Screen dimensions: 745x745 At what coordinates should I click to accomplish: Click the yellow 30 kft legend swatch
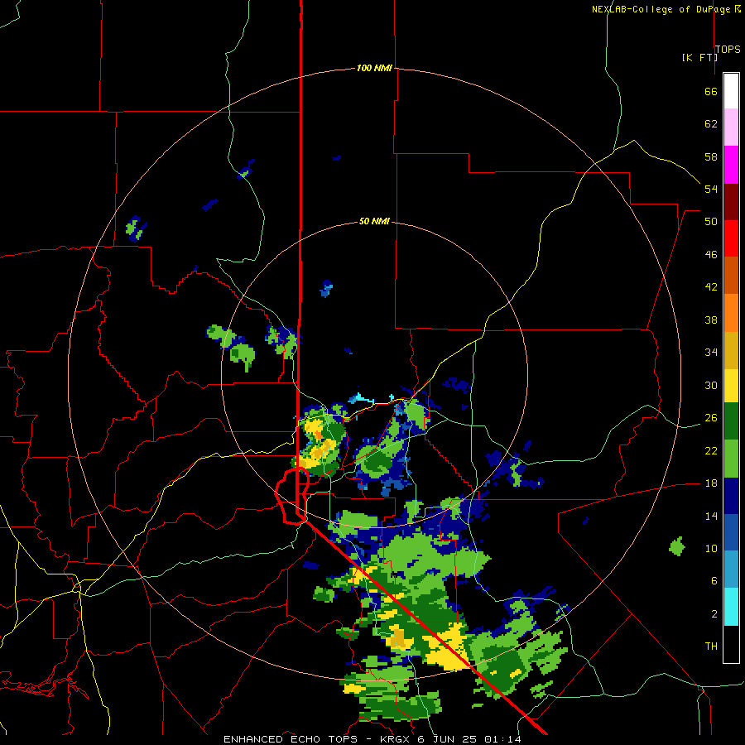(731, 386)
